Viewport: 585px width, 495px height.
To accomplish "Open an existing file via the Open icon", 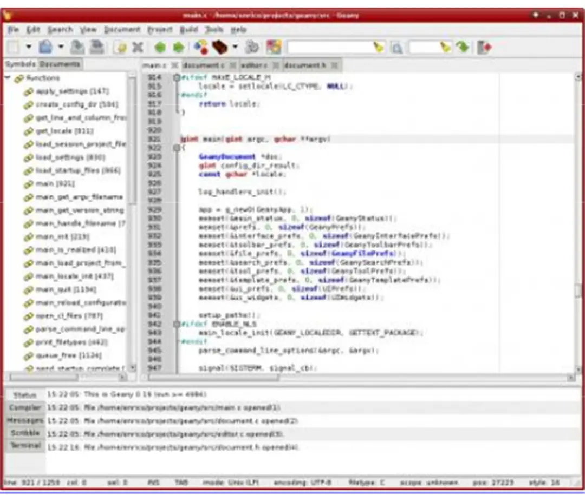I will [x=46, y=48].
